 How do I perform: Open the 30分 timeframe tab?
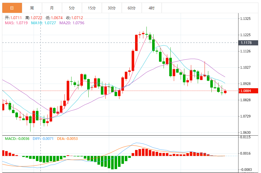coord(112,8)
